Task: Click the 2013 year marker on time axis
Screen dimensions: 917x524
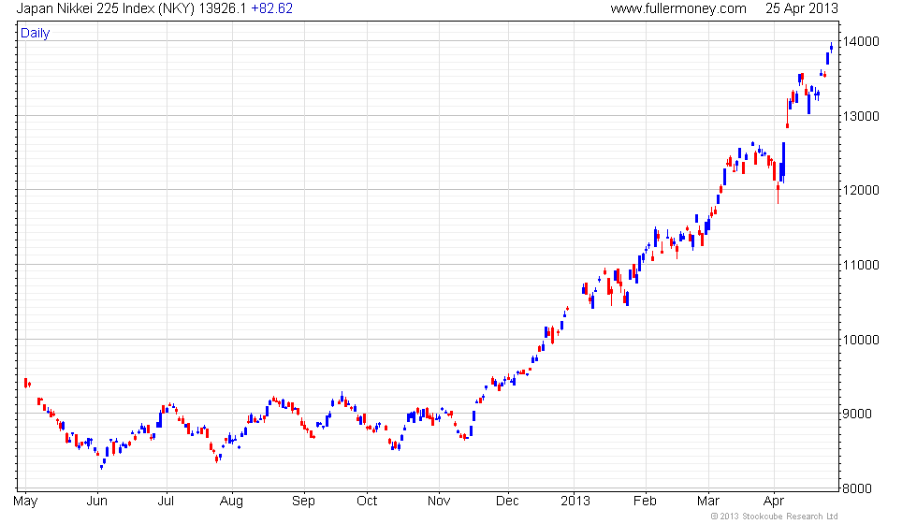Action: (x=576, y=502)
